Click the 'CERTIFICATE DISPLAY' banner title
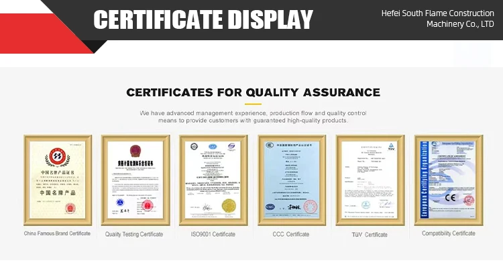The image size is (503, 279). point(203,20)
